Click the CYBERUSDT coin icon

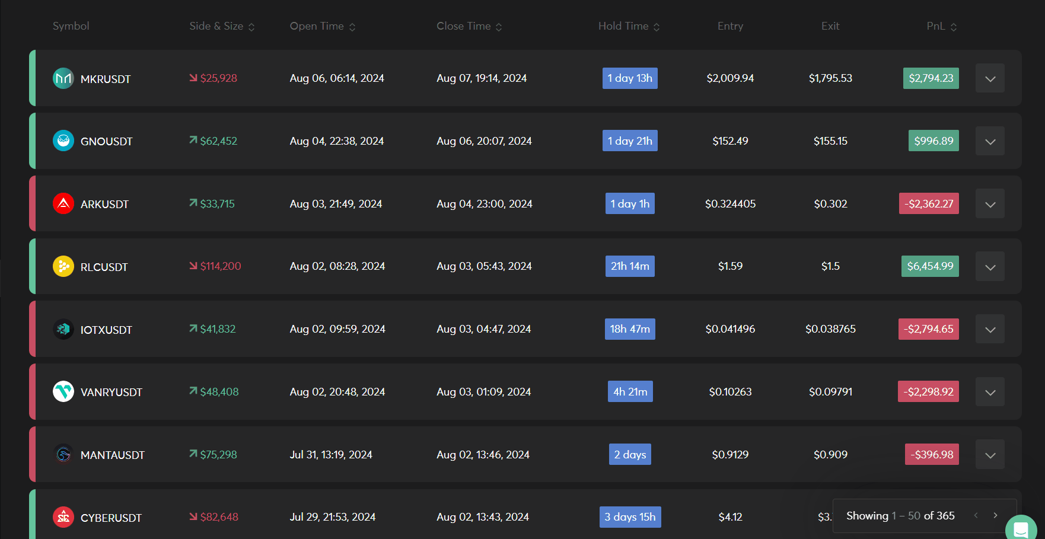63,517
